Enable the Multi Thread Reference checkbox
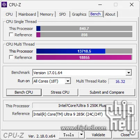 (x=11, y=57)
